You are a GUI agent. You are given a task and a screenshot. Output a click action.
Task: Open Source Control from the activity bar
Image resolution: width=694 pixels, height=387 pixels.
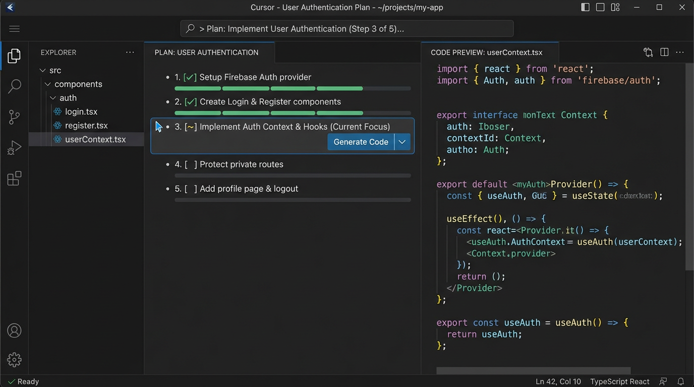14,117
